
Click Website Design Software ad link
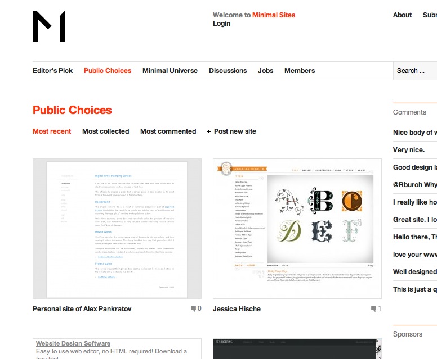click(73, 343)
